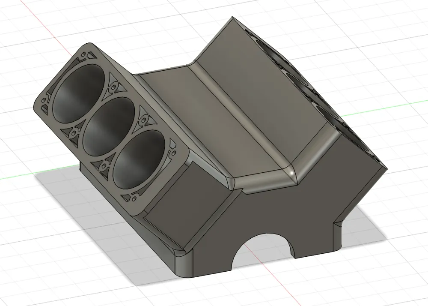This screenshot has width=428, height=306.
Task: Select the lowest cylinder bore on left bank
Action: (x=140, y=159)
